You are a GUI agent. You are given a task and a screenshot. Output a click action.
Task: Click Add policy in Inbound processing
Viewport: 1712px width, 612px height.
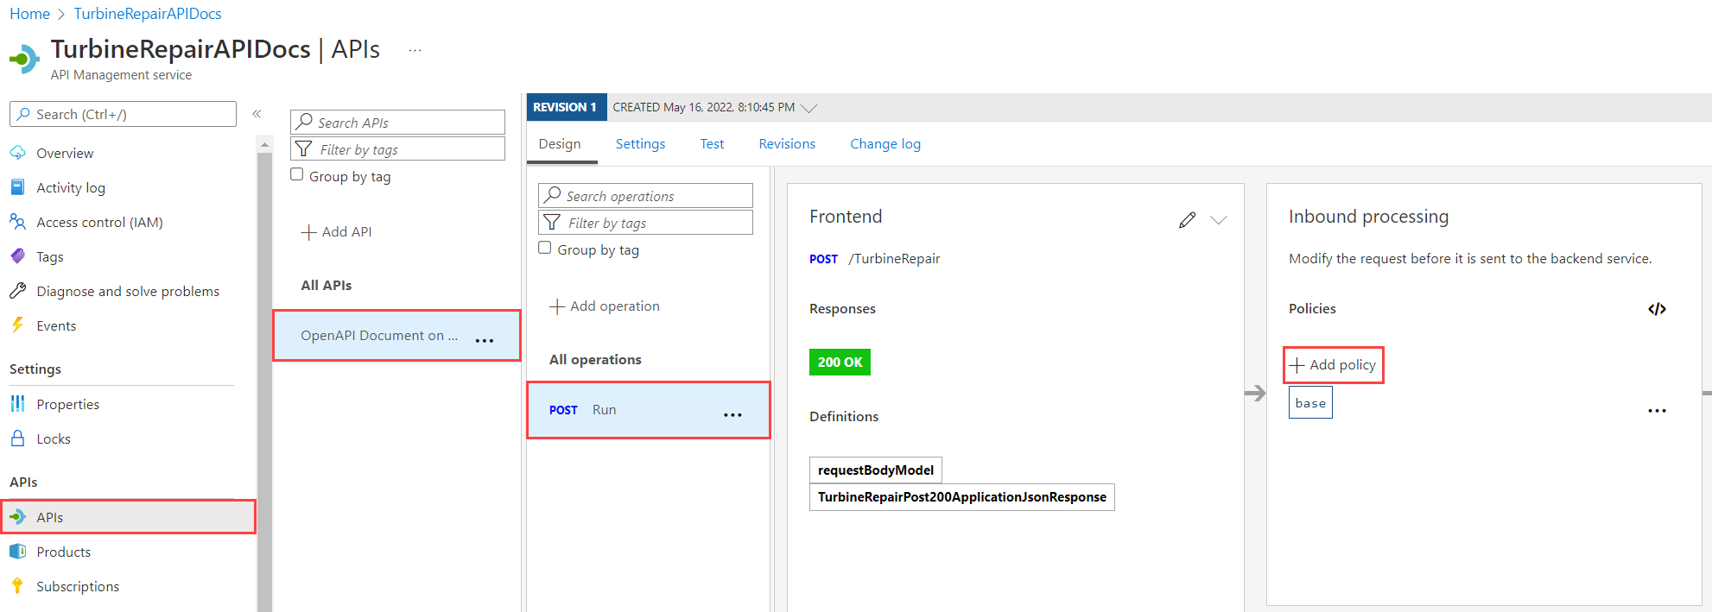(x=1333, y=365)
